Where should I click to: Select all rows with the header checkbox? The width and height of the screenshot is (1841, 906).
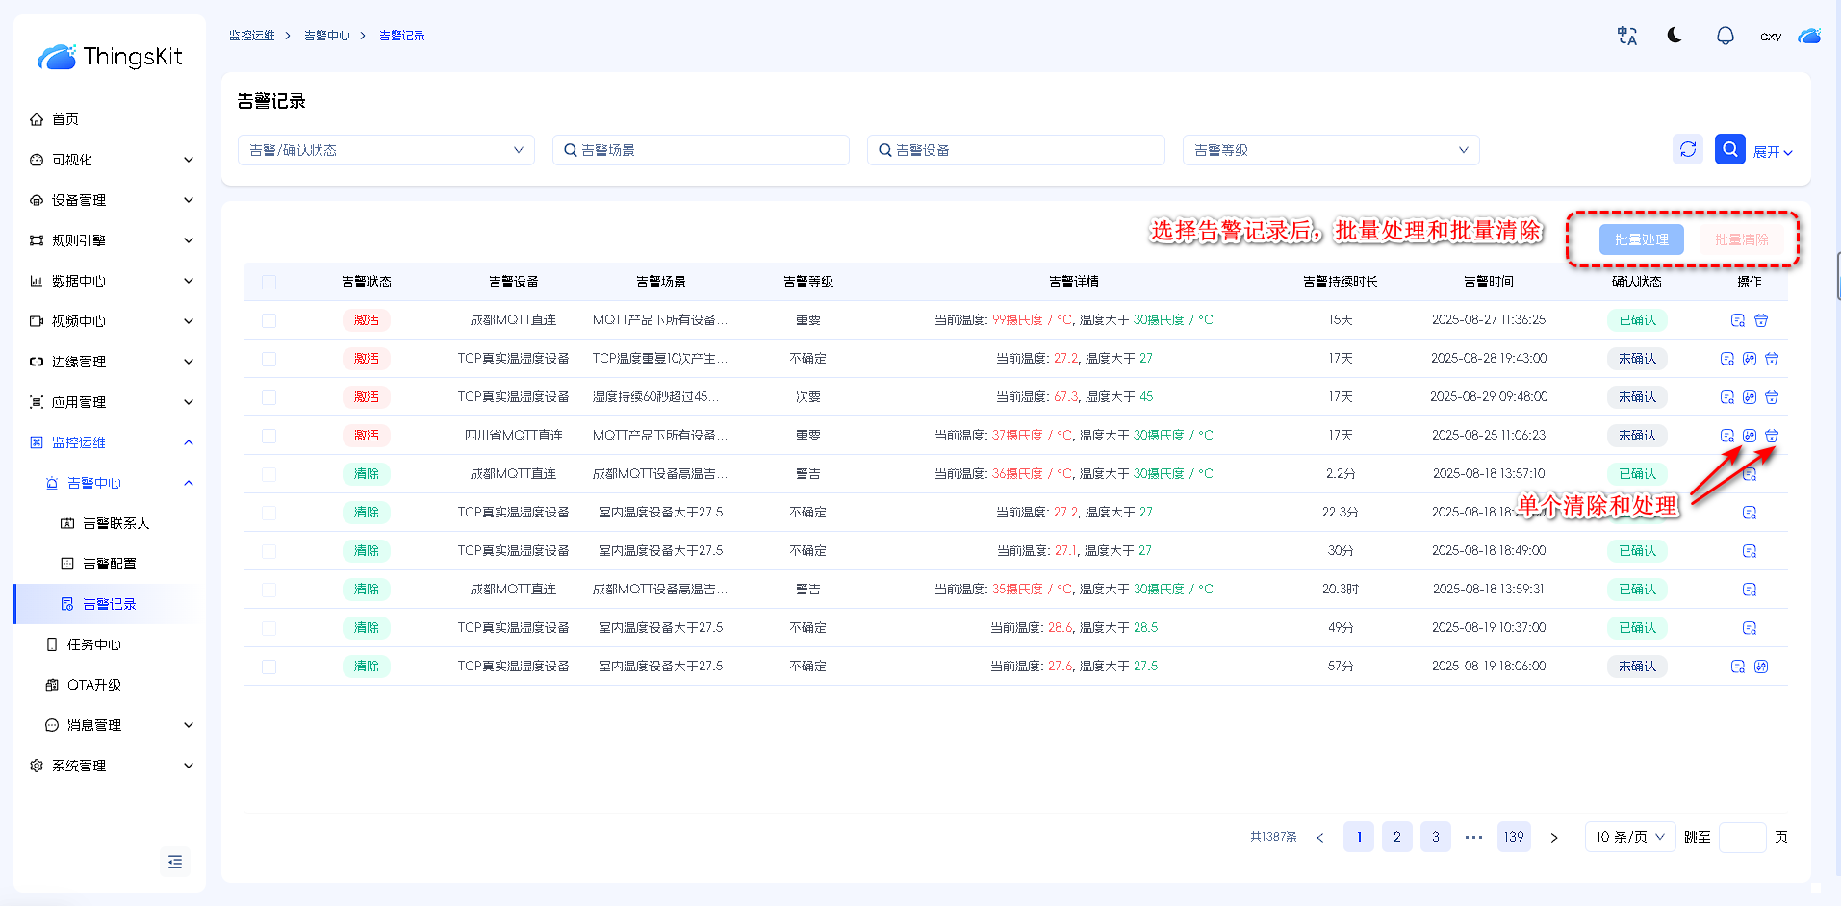click(268, 282)
